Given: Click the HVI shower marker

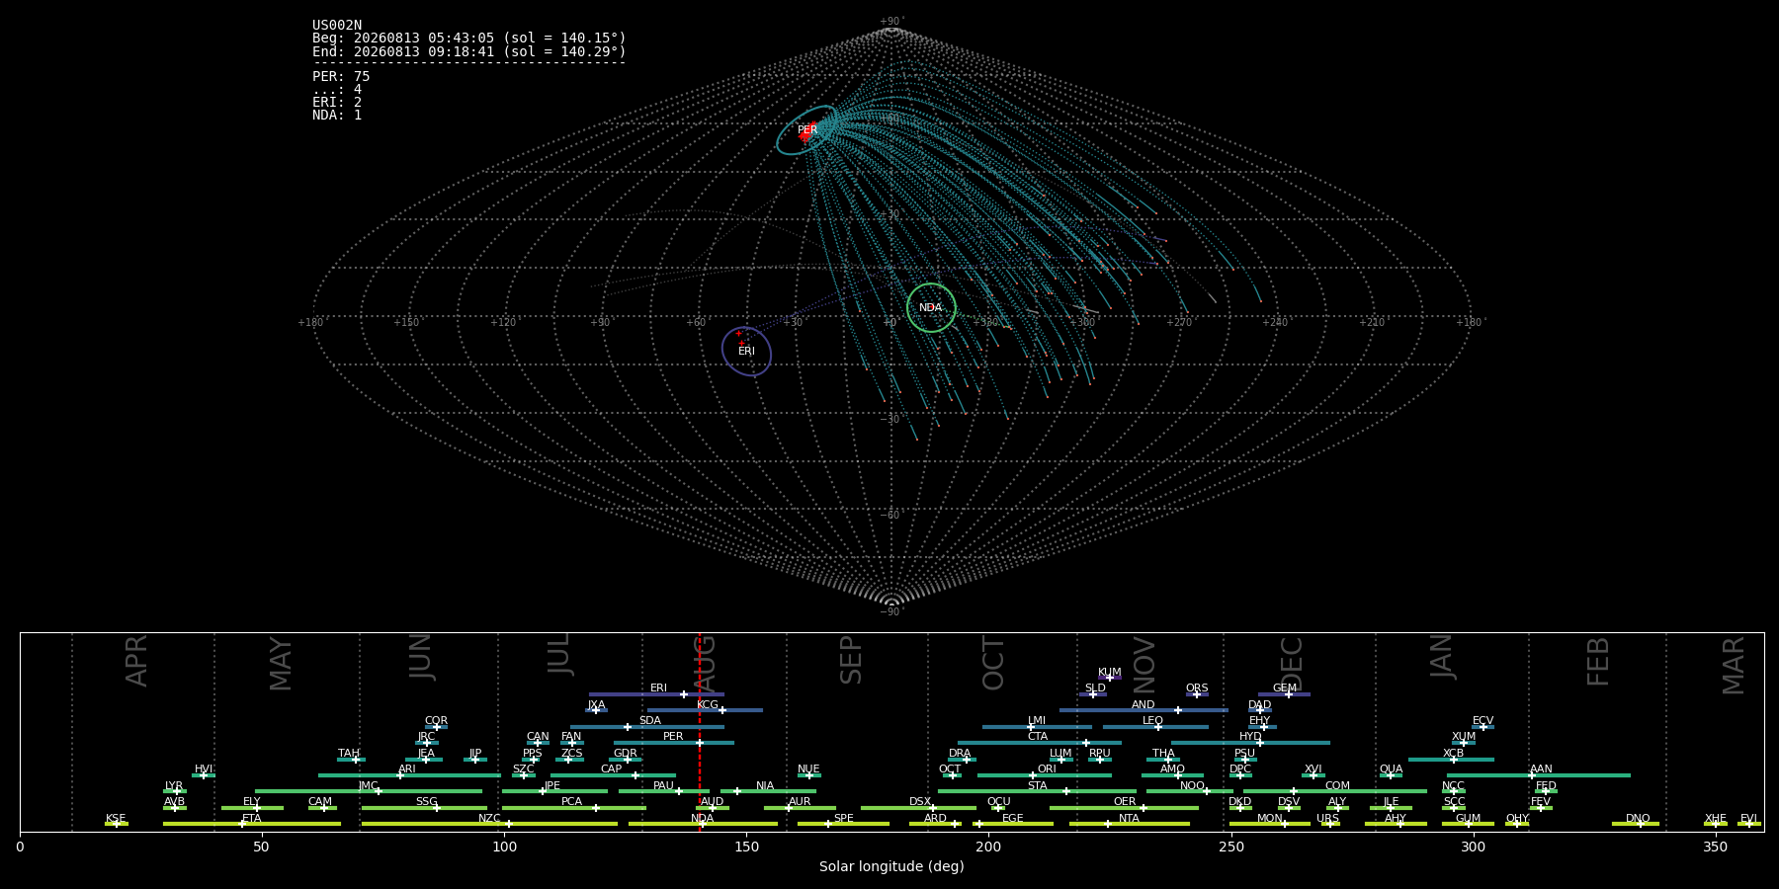Looking at the screenshot, I should (204, 775).
